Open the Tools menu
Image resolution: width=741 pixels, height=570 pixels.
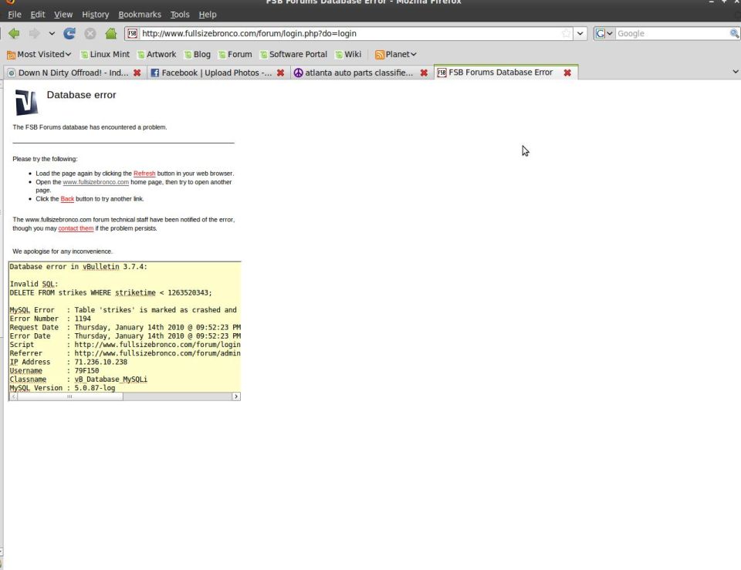pos(180,15)
